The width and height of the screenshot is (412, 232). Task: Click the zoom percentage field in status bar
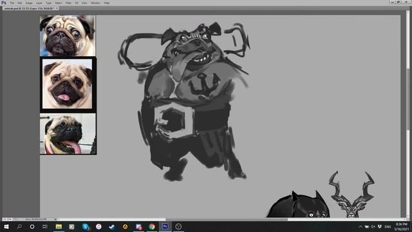(x=7, y=219)
